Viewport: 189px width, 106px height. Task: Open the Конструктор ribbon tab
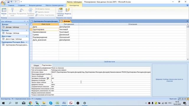click(x=74, y=5)
